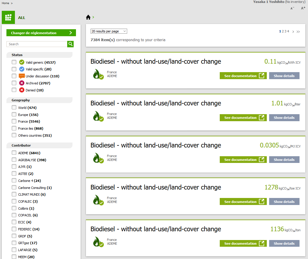The image size is (308, 259).
Task: Expand Changer de réglementation menu
Action: pos(41,33)
